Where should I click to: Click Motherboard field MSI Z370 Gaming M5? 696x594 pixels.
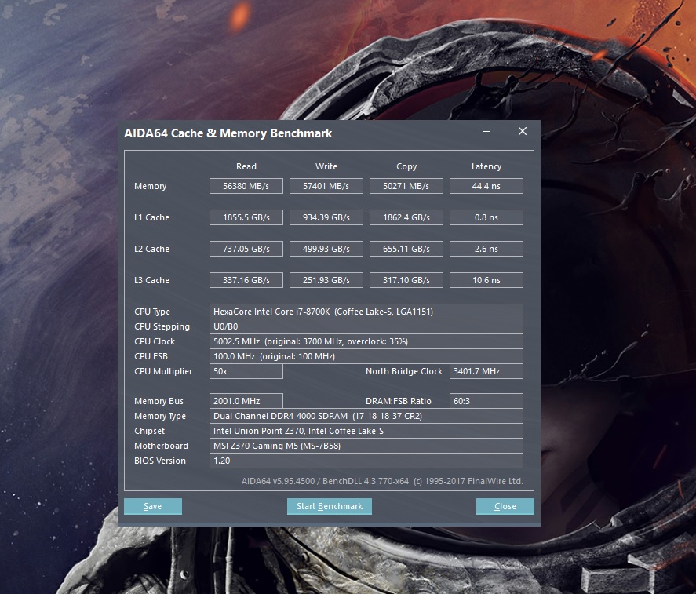pyautogui.click(x=366, y=446)
